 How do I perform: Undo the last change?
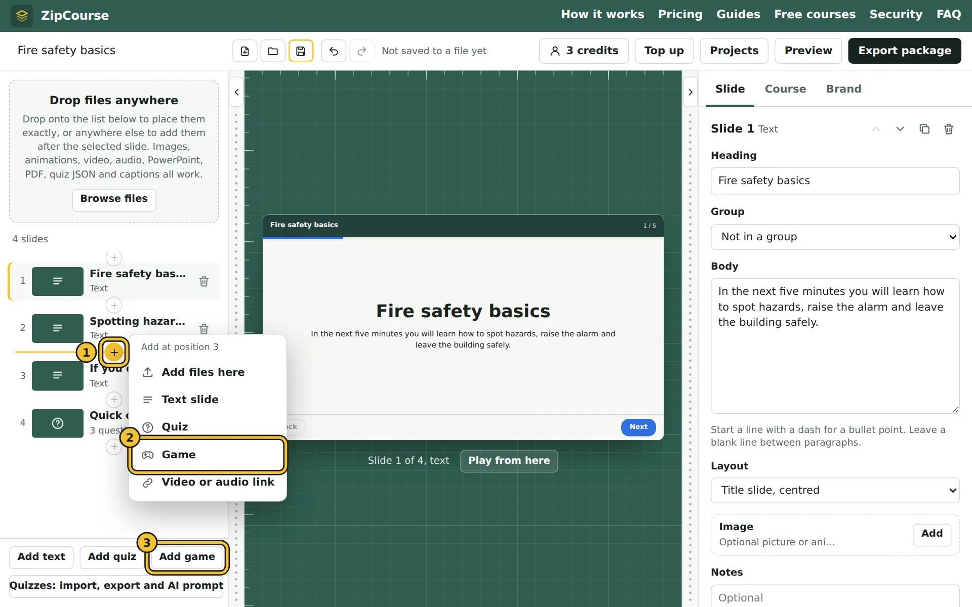(x=334, y=51)
